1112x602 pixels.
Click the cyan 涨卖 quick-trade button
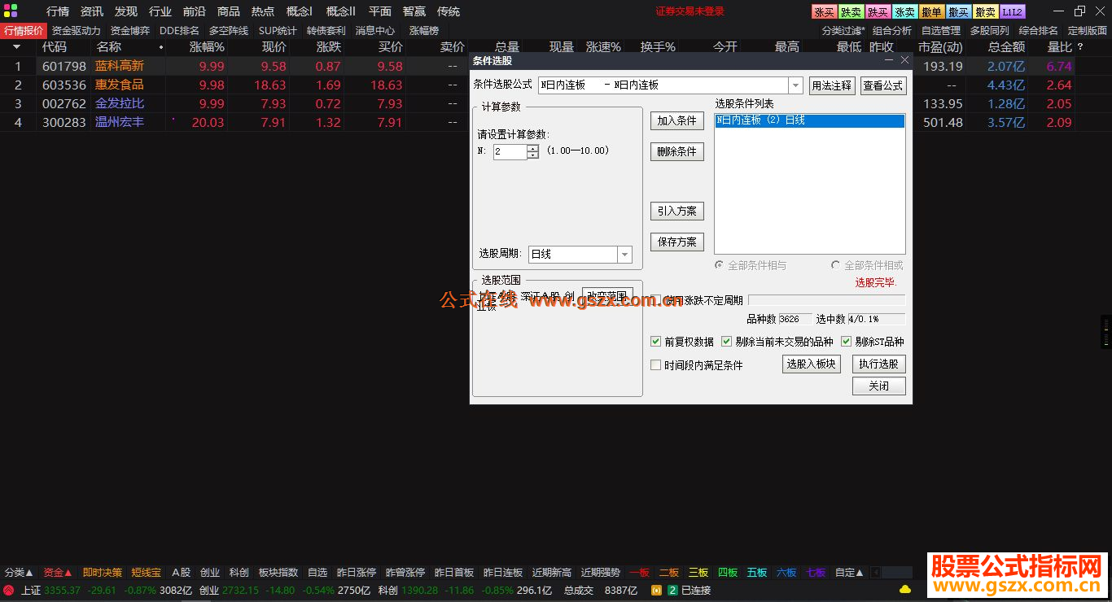[904, 12]
